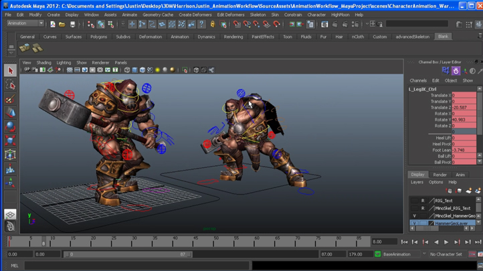The height and width of the screenshot is (271, 483).
Task: Click the Show Manipulator tool
Action: [10, 183]
